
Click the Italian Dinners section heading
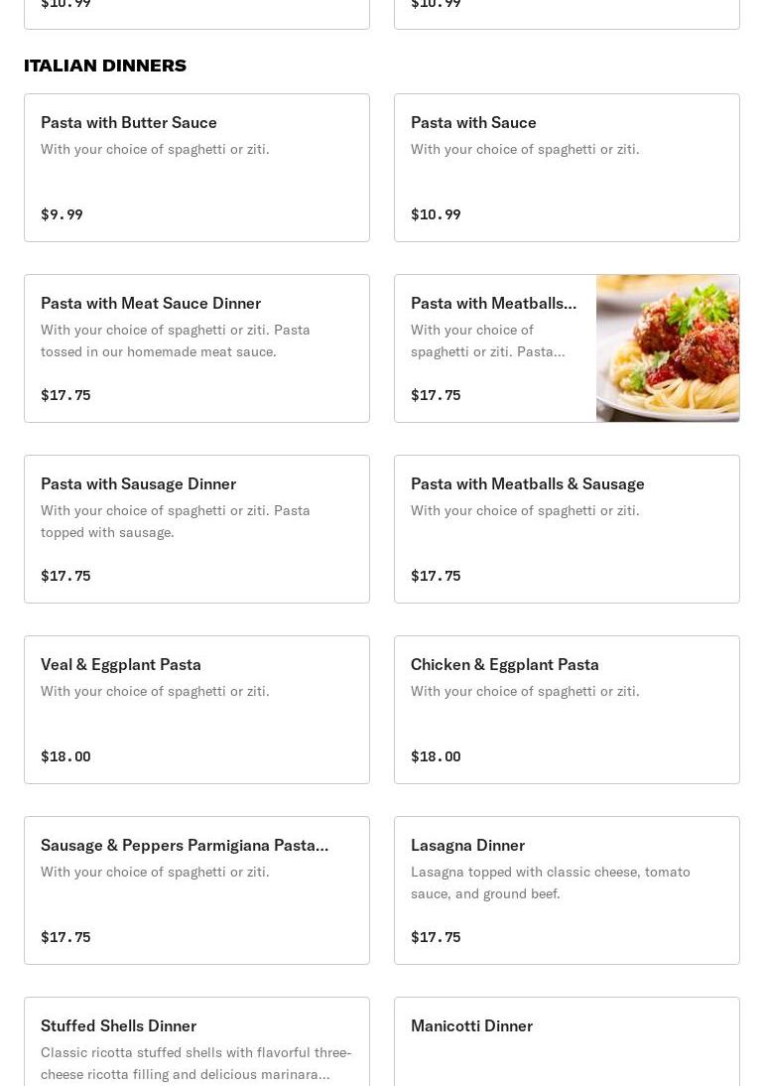point(105,66)
